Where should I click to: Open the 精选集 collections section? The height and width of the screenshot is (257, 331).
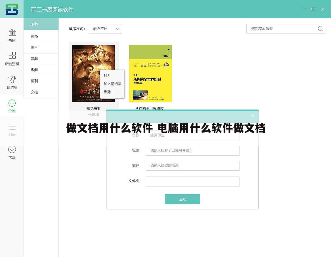12,83
